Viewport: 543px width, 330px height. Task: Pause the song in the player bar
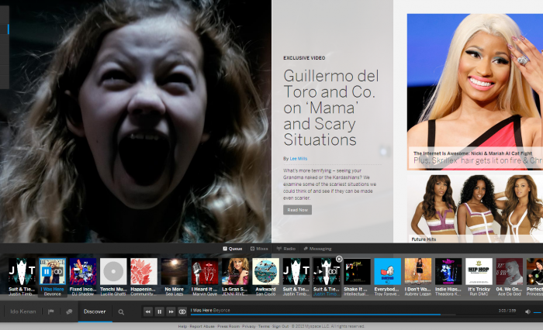(x=159, y=311)
